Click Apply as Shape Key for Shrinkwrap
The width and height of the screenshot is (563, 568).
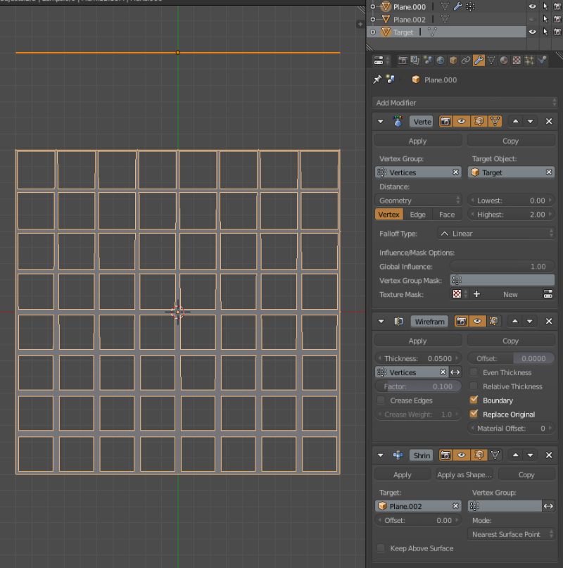[x=464, y=474]
